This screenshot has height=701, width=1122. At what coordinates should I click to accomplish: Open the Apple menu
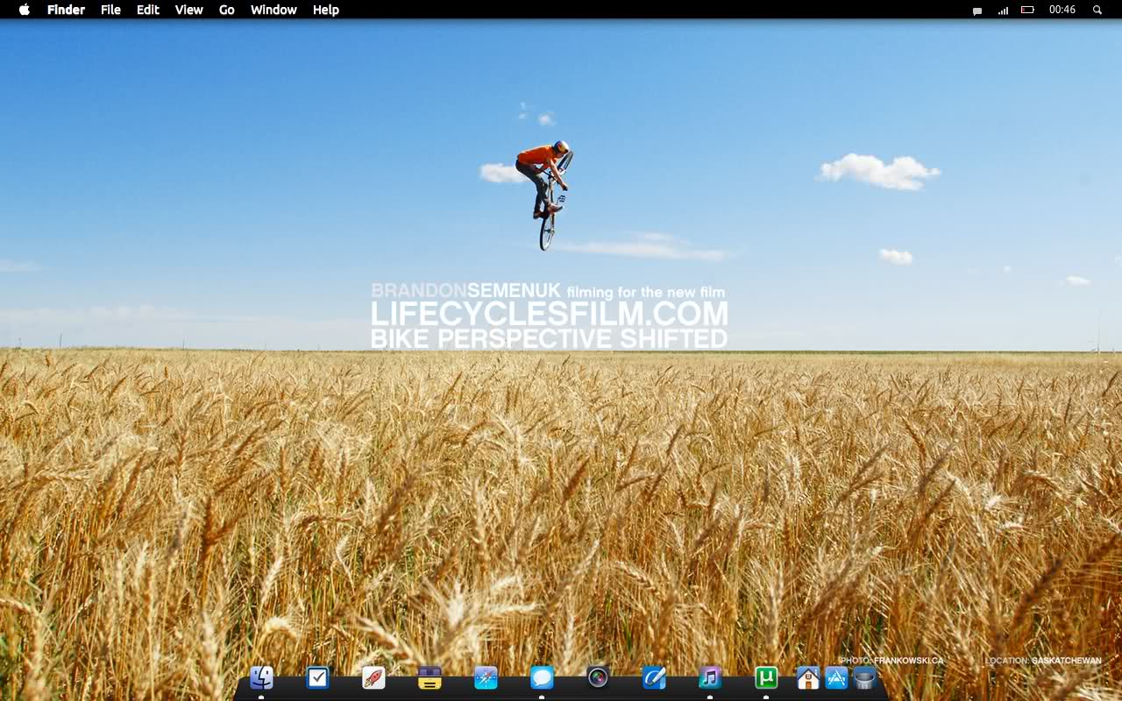point(25,10)
